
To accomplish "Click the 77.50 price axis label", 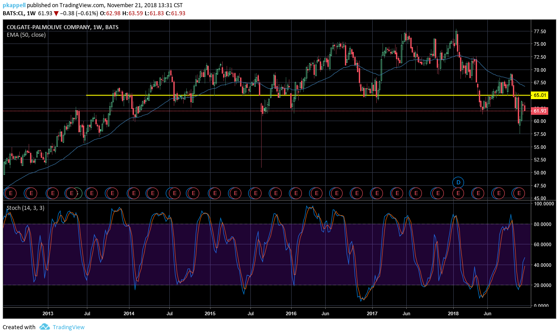I will pos(539,31).
